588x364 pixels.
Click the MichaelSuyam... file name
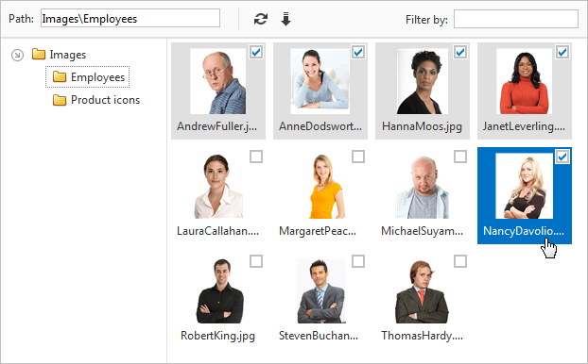422,231
